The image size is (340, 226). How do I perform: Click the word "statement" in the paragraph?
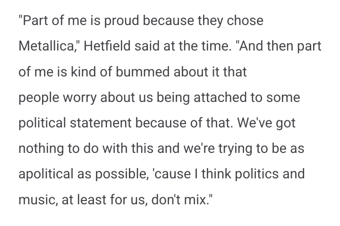coord(101,123)
